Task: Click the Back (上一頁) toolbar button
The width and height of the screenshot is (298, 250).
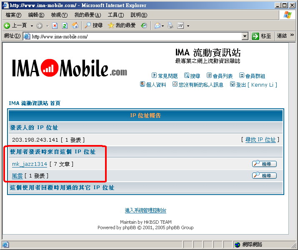Action: pyautogui.click(x=15, y=25)
